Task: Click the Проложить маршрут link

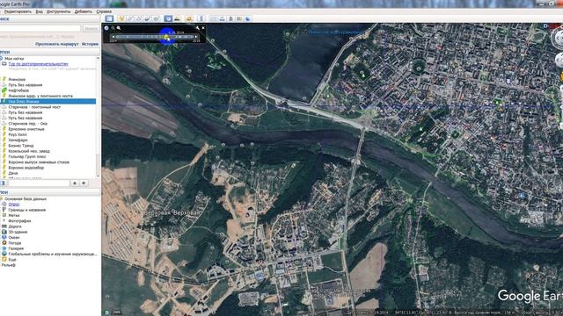Action: point(56,44)
